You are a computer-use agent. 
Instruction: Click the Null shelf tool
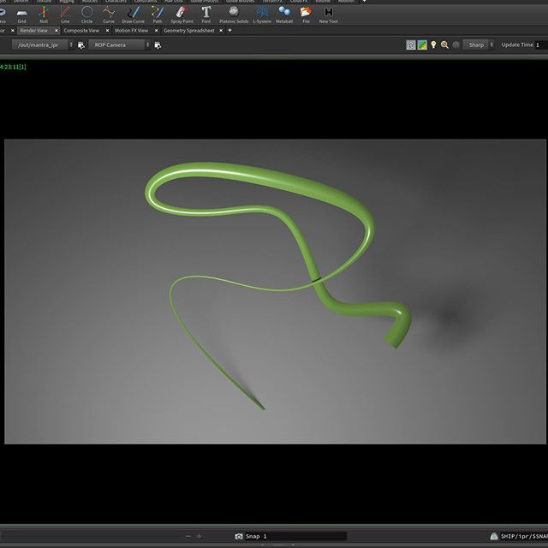pyautogui.click(x=44, y=14)
